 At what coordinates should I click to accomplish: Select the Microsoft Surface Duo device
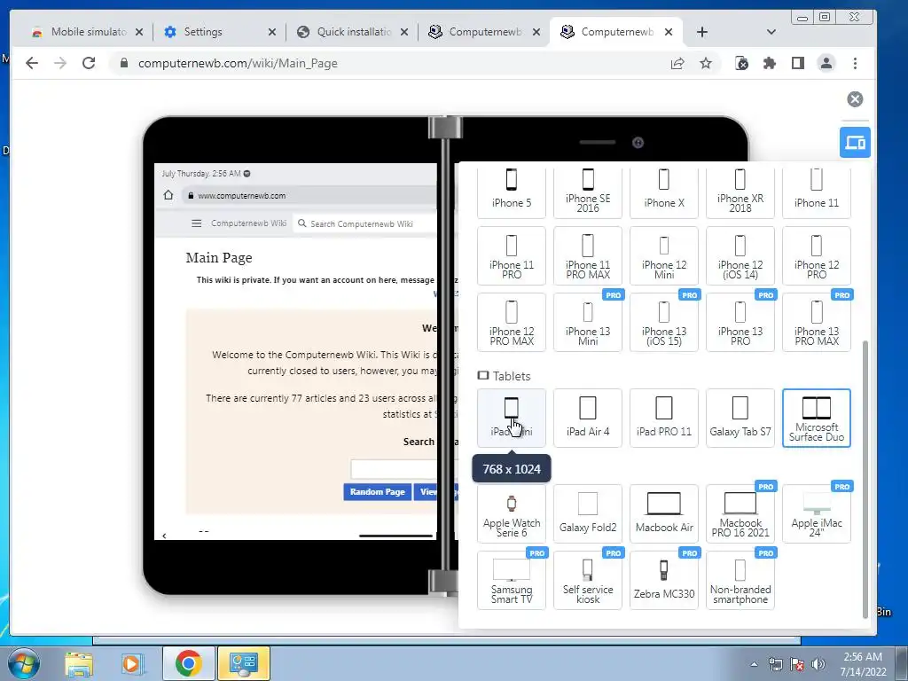coord(817,419)
